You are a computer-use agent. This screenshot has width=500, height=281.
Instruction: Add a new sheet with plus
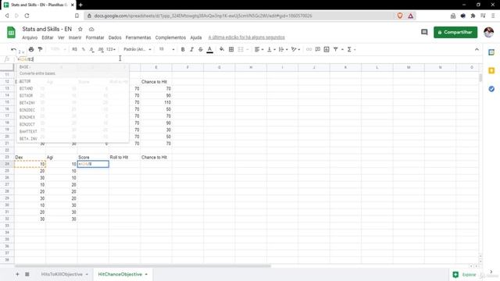coord(17,274)
